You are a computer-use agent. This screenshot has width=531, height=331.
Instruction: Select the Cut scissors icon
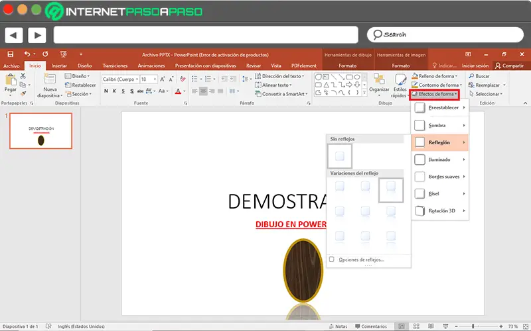[23, 76]
